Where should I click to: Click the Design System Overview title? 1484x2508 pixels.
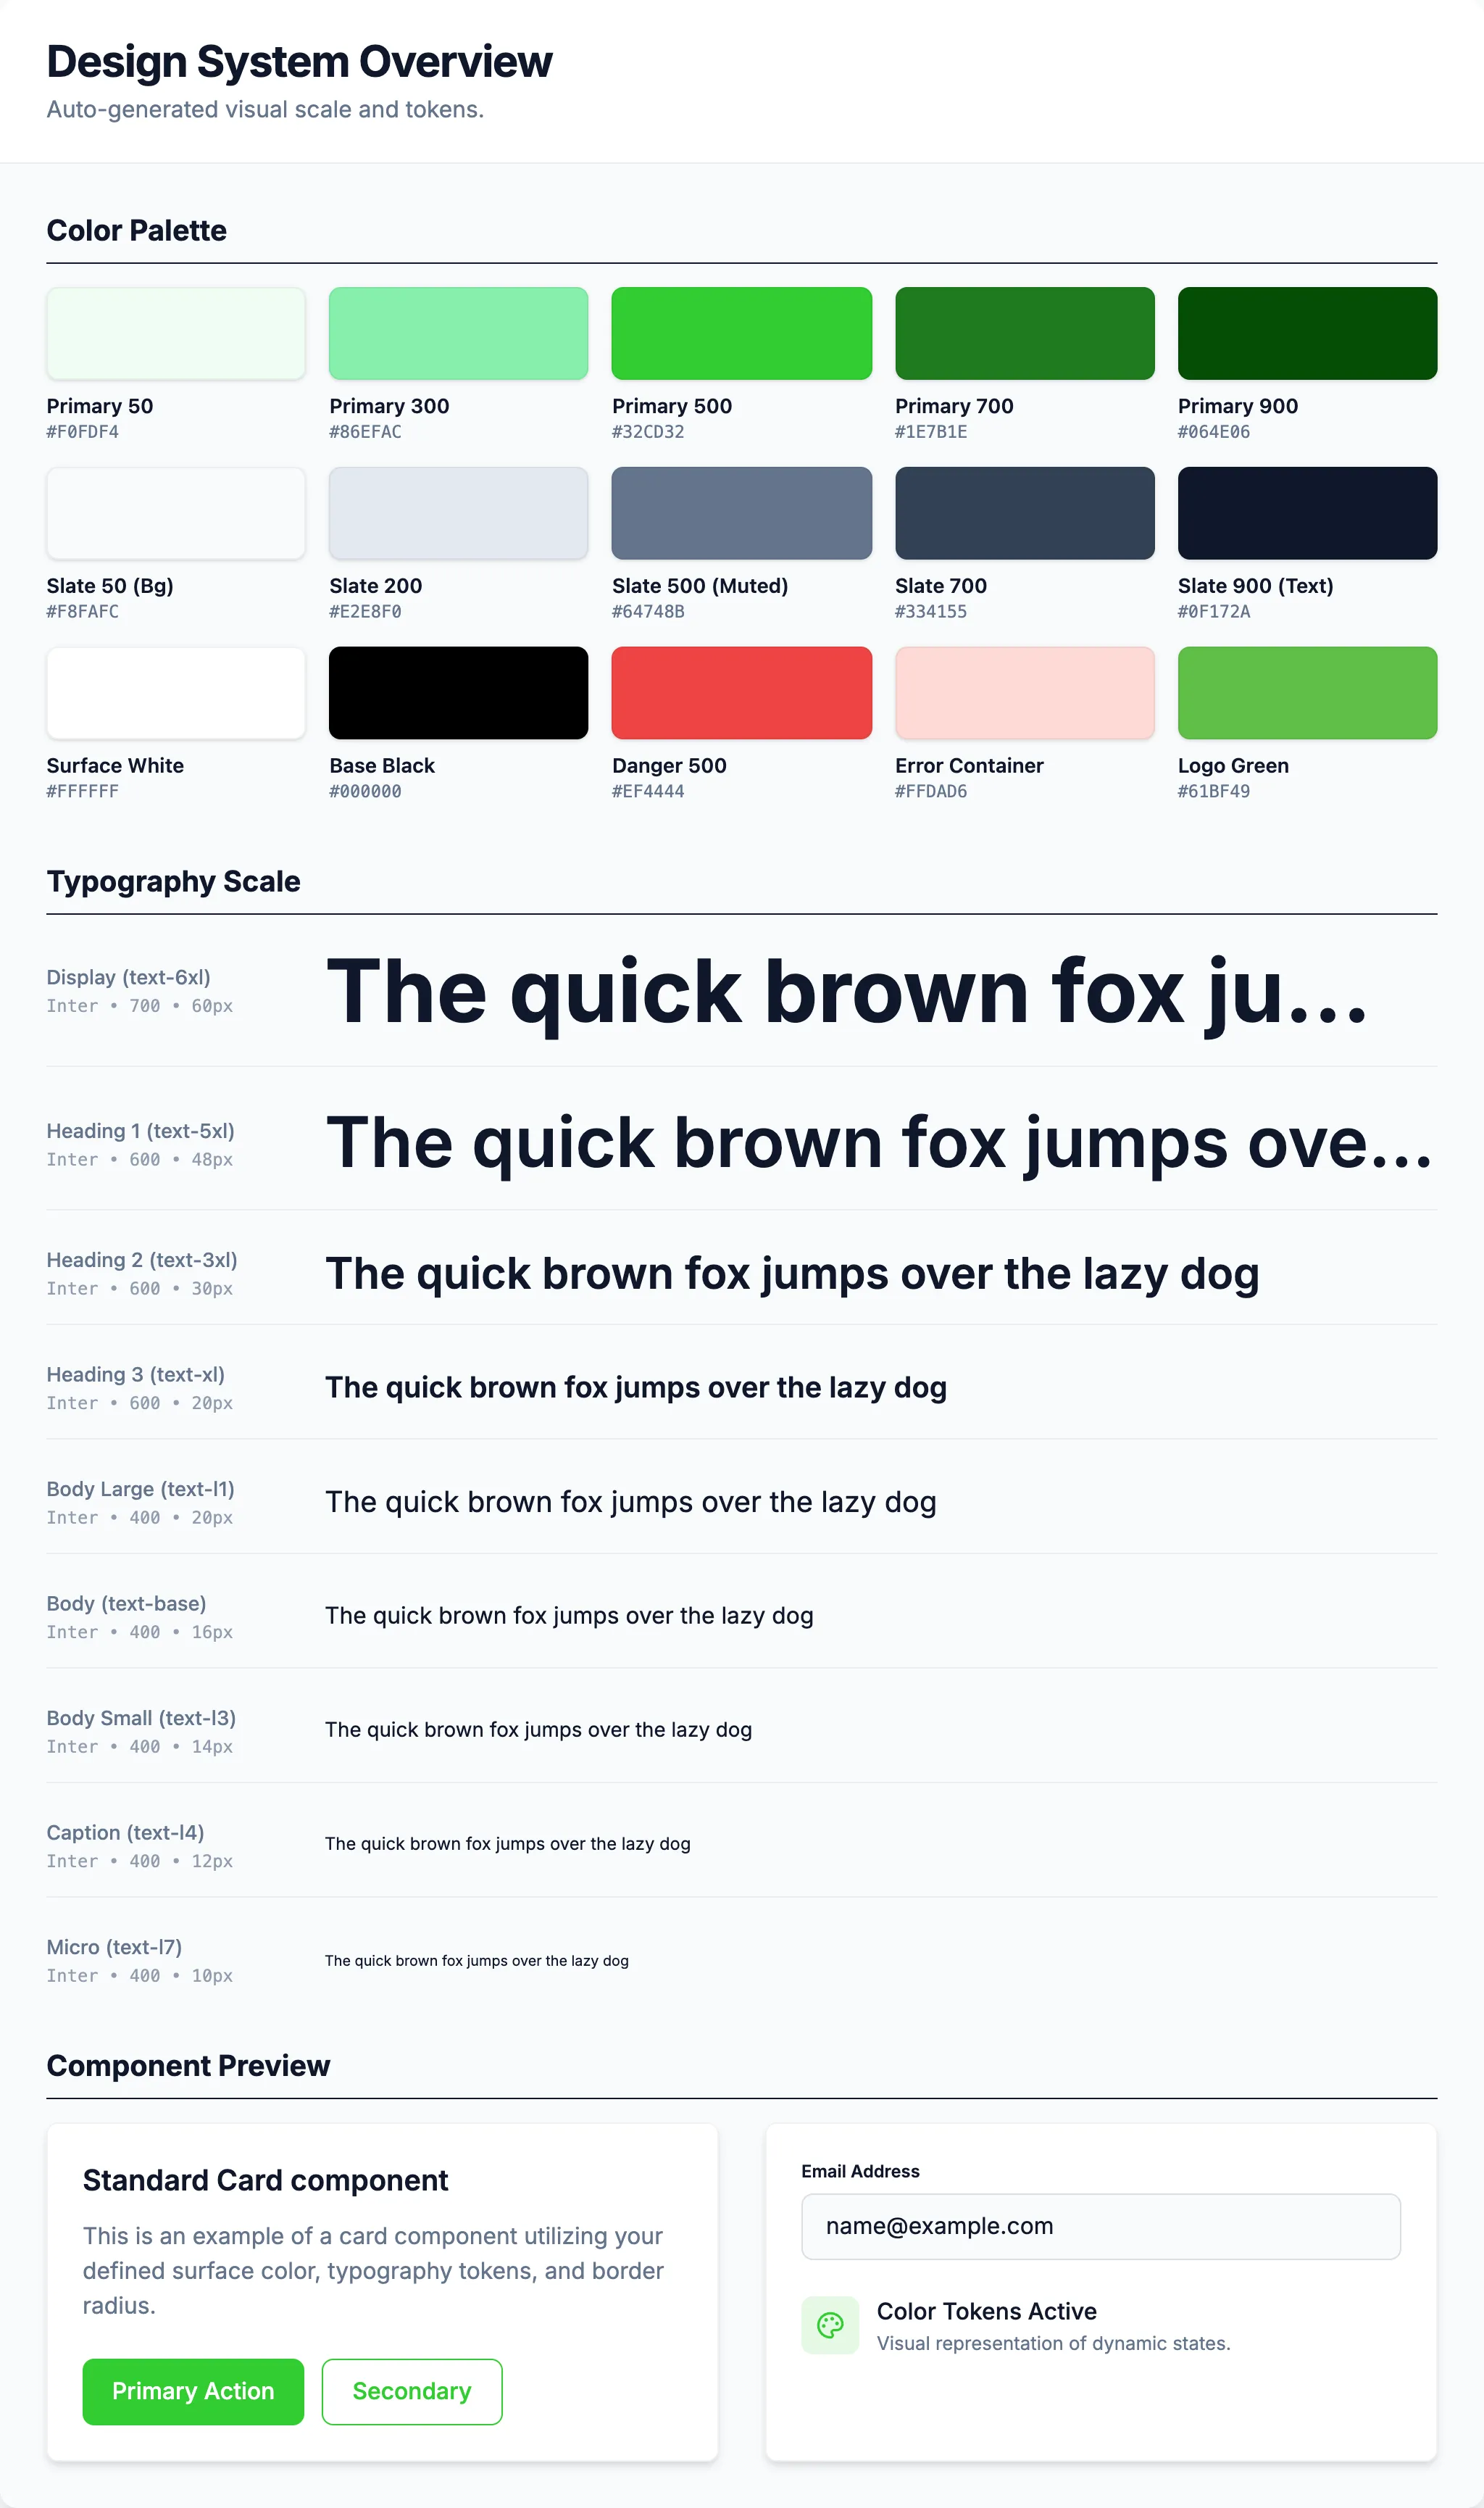pyautogui.click(x=300, y=61)
